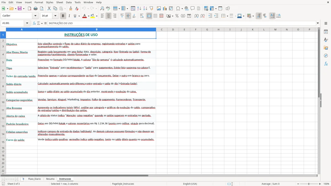Image resolution: width=331 pixels, height=186 pixels.
Task: Open Find & Replace
Action: point(102,9)
